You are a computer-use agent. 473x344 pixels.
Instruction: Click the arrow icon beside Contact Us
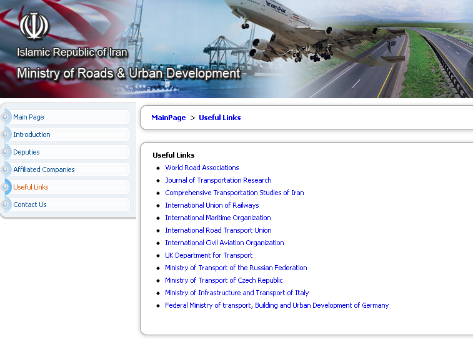click(6, 205)
